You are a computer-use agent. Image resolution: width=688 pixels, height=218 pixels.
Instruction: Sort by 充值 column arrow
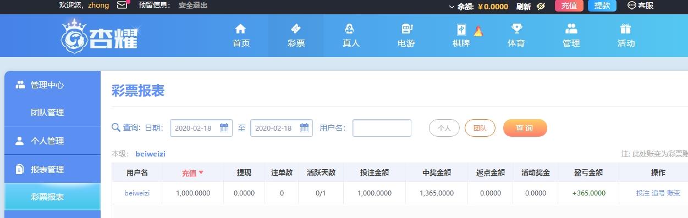201,172
